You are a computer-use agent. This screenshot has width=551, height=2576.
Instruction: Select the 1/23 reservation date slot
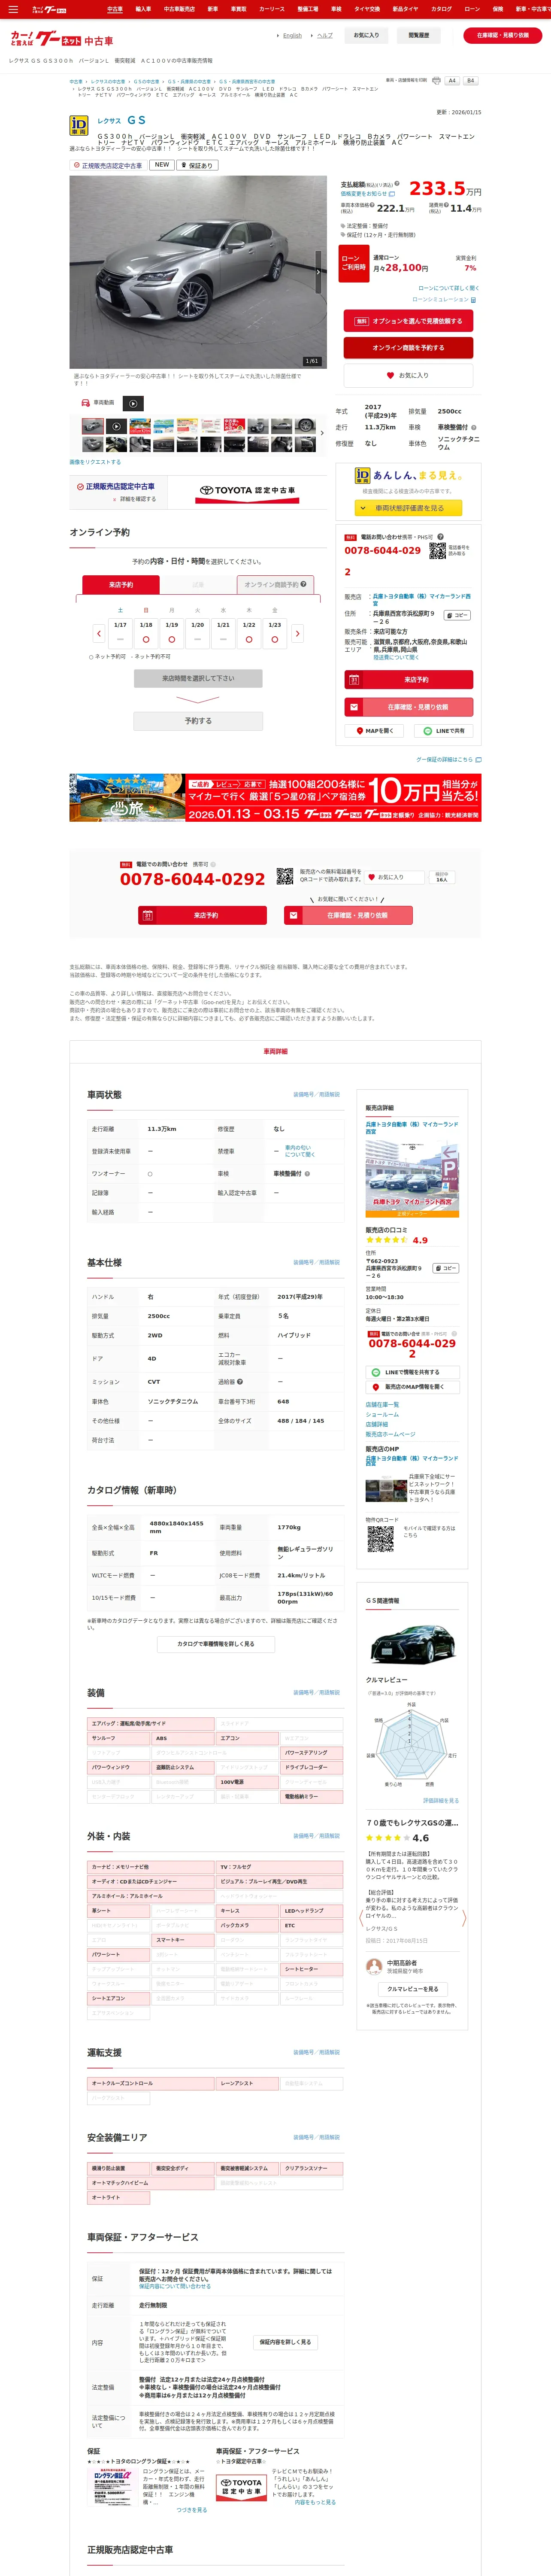click(x=275, y=633)
